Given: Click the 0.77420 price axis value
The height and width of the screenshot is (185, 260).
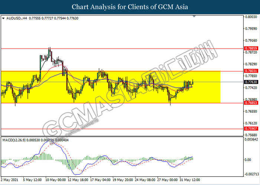Looking at the screenshot, I should point(251,88).
